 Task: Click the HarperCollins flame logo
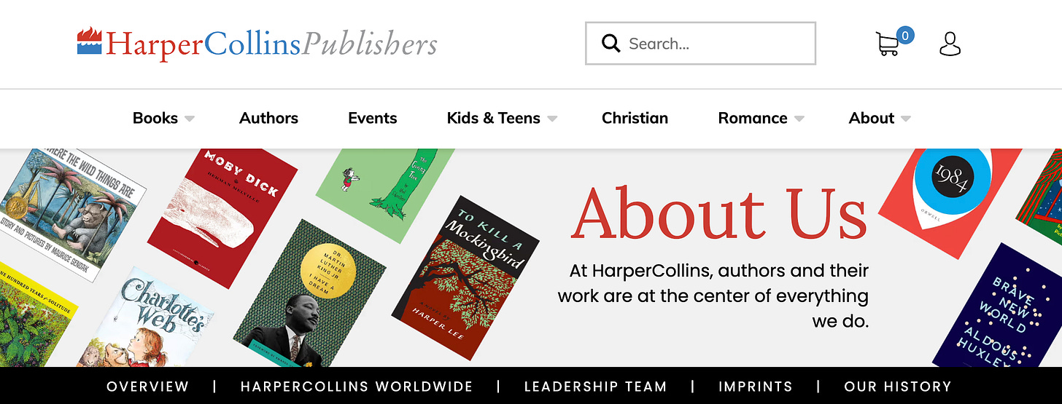coord(89,41)
